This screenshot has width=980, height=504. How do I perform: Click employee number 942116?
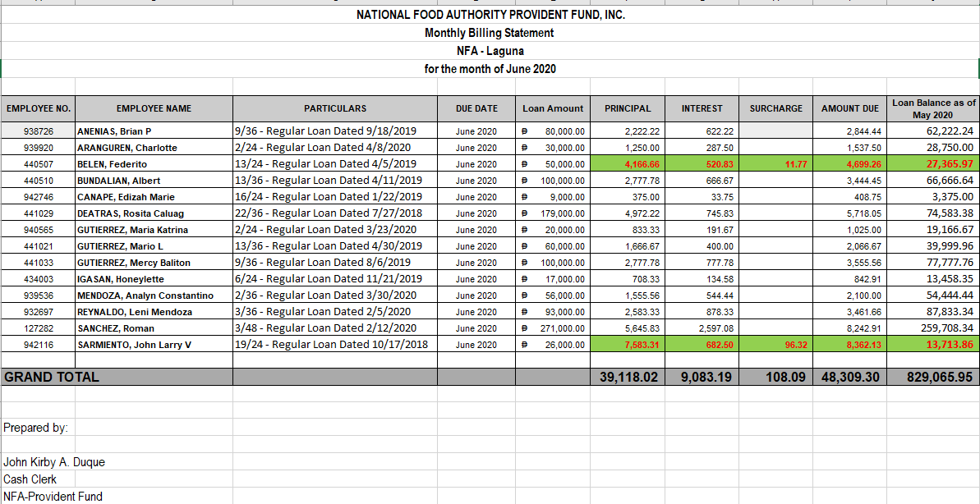[38, 343]
